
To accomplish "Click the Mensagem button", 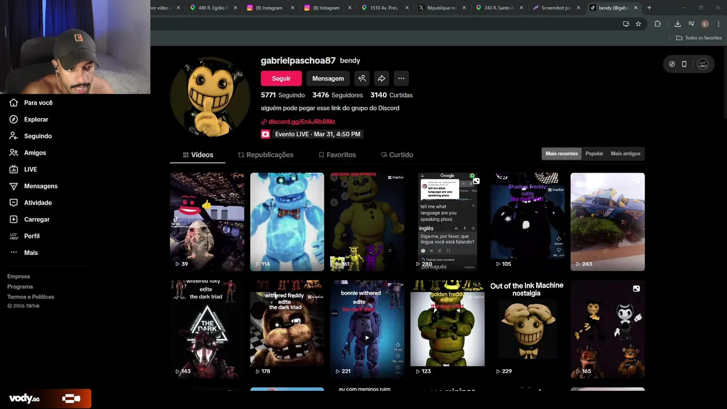I will click(328, 78).
